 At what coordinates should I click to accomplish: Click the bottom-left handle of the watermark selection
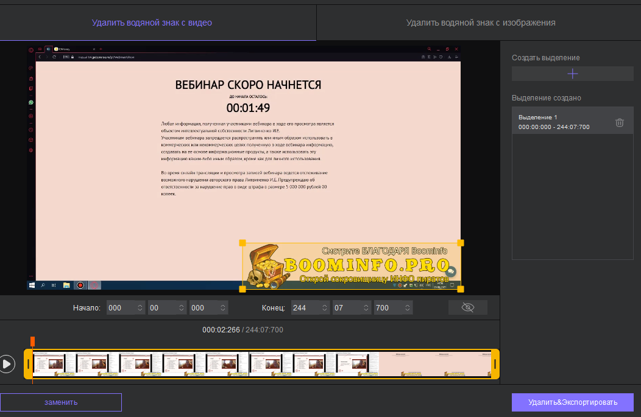click(x=243, y=289)
